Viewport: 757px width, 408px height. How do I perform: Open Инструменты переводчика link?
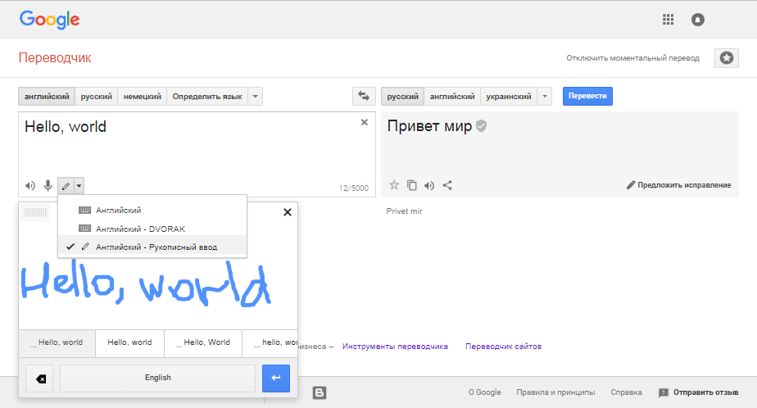point(395,347)
